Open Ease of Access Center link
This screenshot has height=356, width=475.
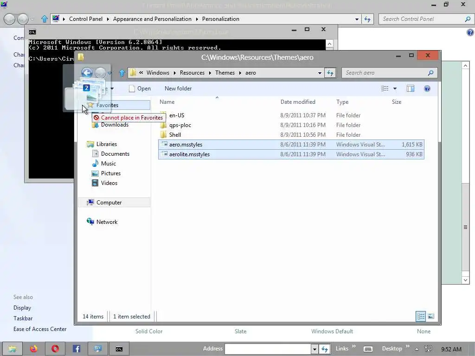point(40,329)
